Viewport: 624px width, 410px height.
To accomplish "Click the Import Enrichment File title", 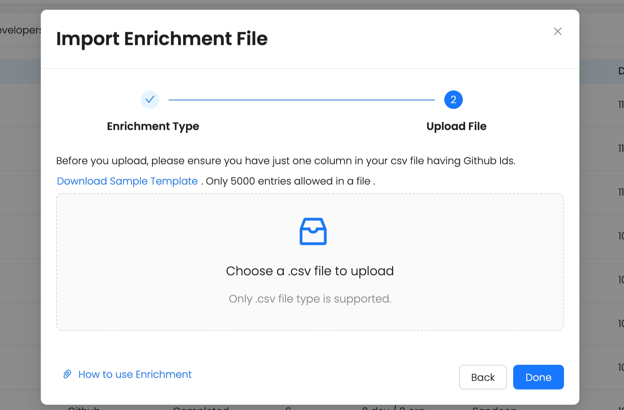I will click(162, 38).
